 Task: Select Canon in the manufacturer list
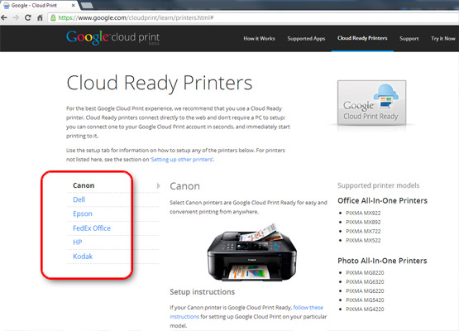84,185
